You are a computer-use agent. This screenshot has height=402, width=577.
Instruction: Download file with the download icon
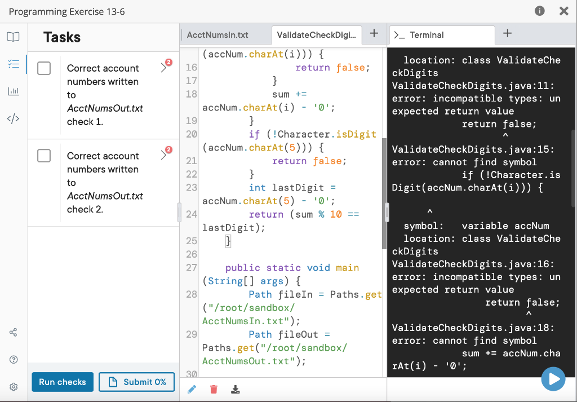(235, 388)
